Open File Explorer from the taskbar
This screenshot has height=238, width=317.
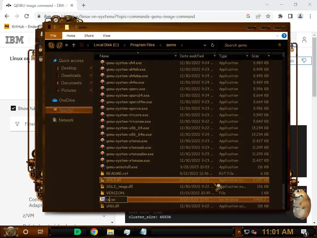click(x=111, y=232)
